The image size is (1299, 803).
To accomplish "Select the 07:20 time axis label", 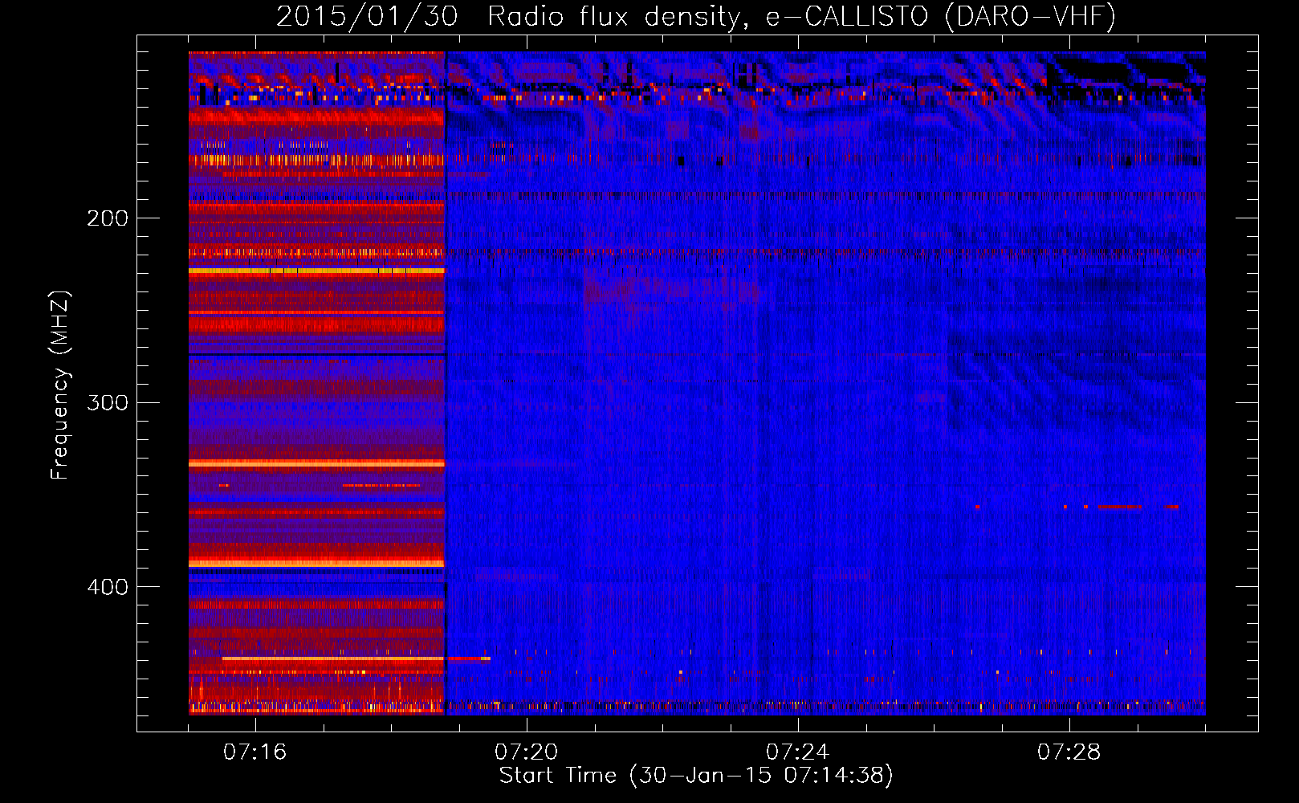I will [527, 752].
